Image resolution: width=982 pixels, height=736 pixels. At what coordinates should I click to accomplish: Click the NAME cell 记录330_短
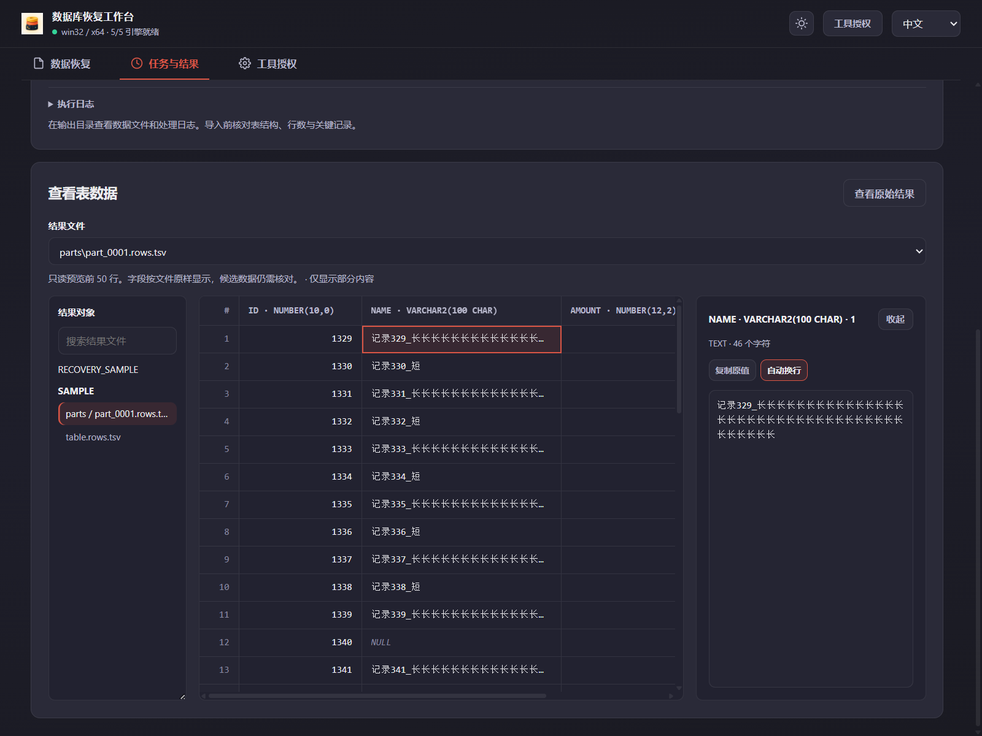(x=462, y=367)
